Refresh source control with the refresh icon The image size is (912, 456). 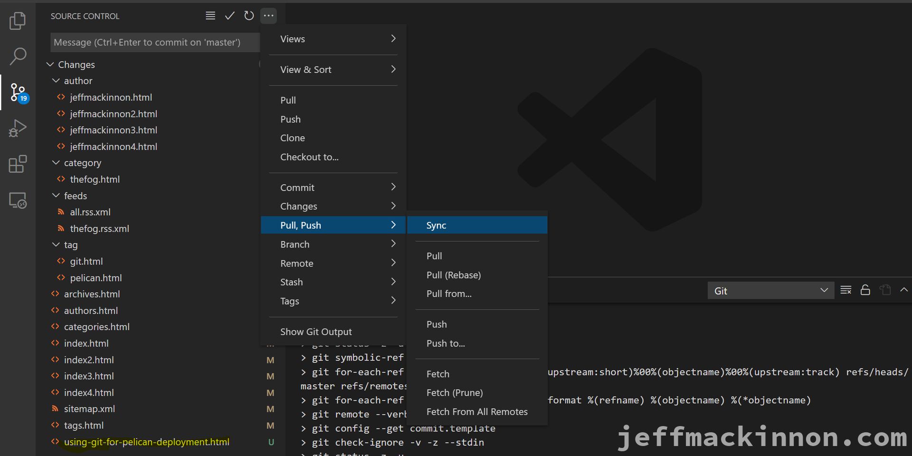[x=249, y=16]
